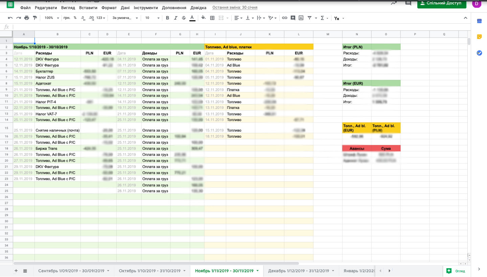
Task: Open input tools dropdown arrow
Action: [343, 18]
